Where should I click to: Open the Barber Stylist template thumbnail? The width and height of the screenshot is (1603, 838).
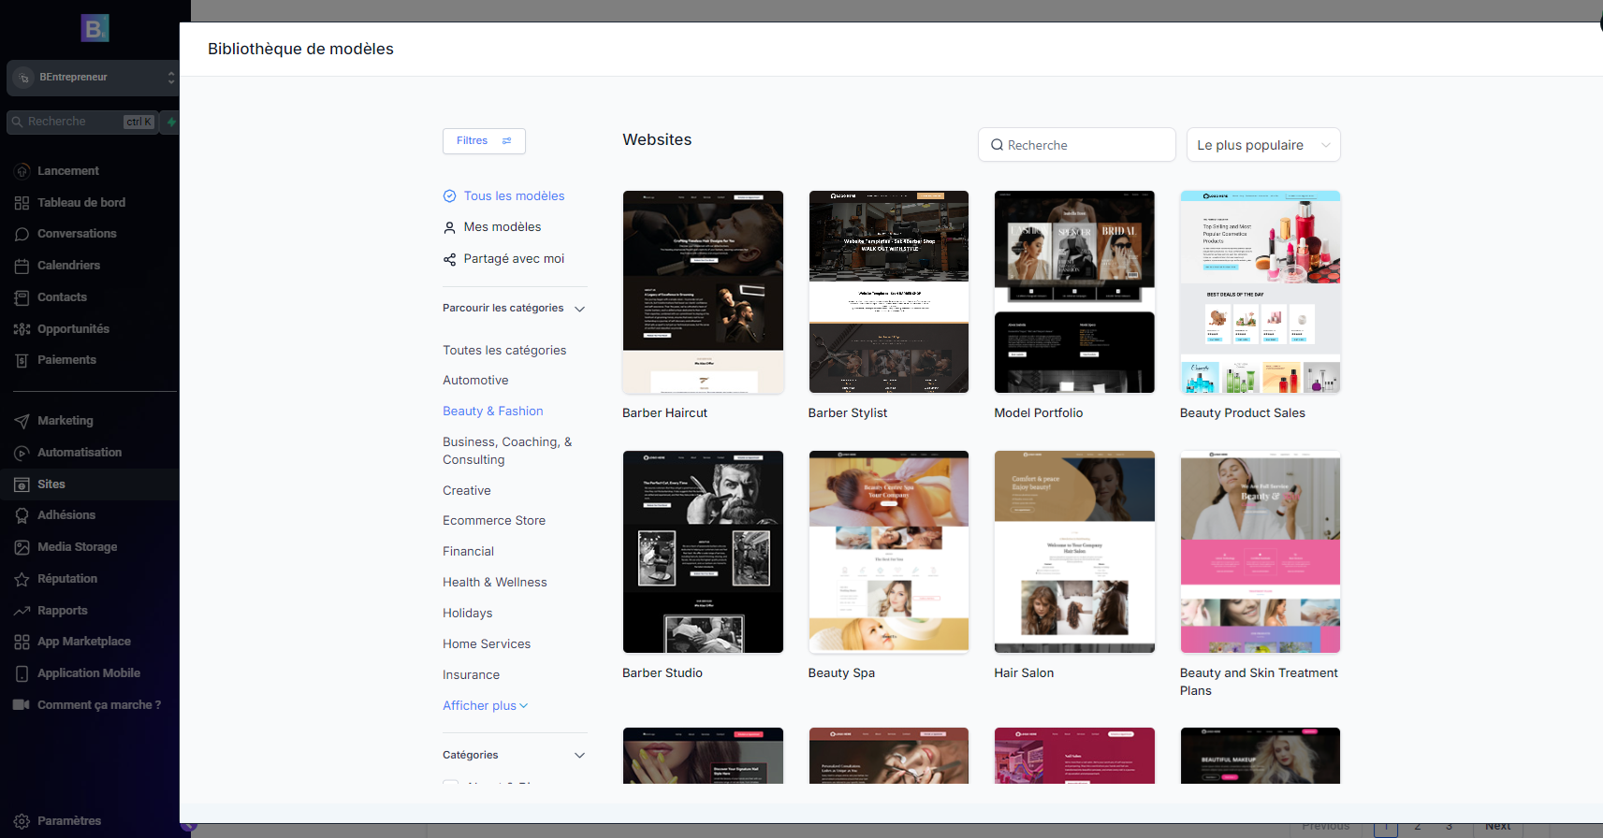[889, 292]
